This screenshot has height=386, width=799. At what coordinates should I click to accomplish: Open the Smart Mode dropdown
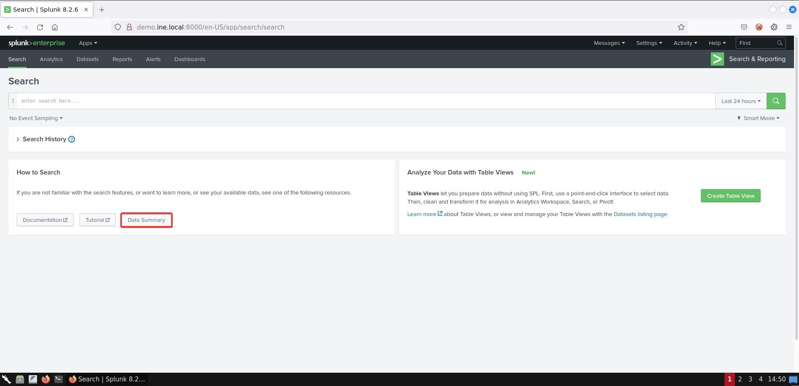pos(759,118)
